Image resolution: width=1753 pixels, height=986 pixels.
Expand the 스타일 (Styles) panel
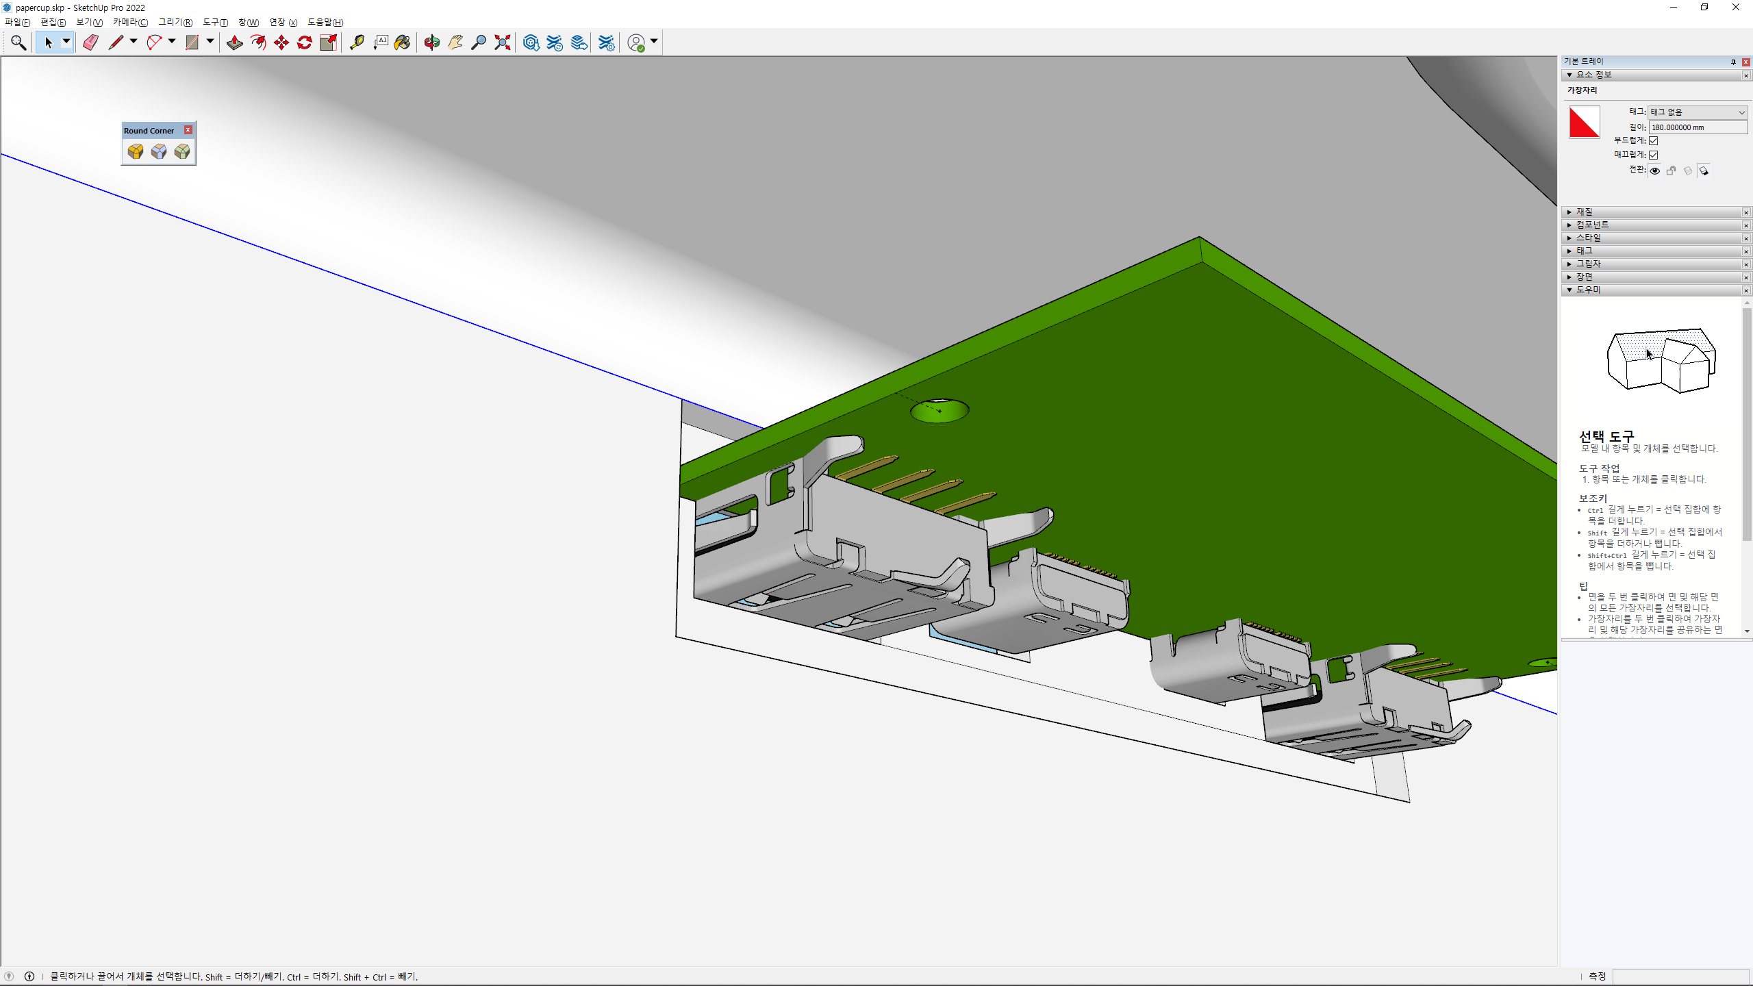1588,238
